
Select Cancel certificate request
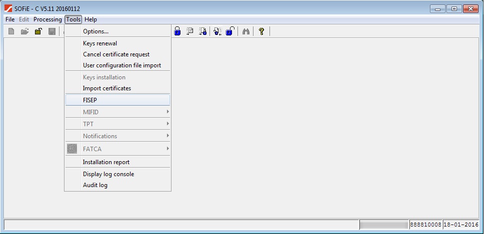click(x=116, y=54)
